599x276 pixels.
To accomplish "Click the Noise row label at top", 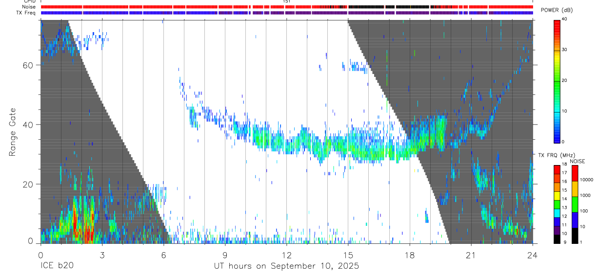I will click(29, 7).
